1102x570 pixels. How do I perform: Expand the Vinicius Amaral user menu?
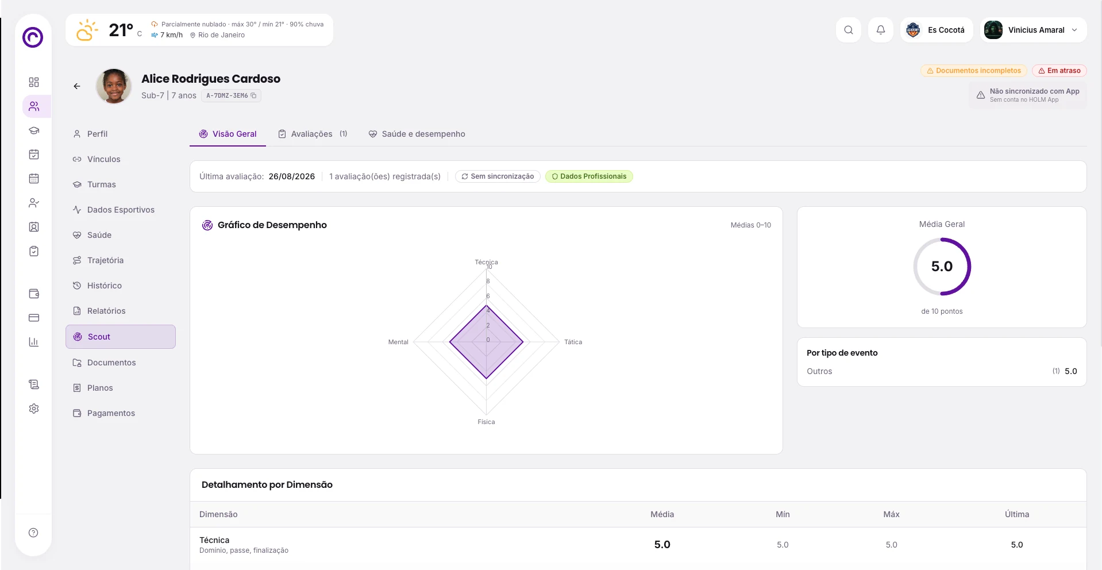pos(1034,30)
